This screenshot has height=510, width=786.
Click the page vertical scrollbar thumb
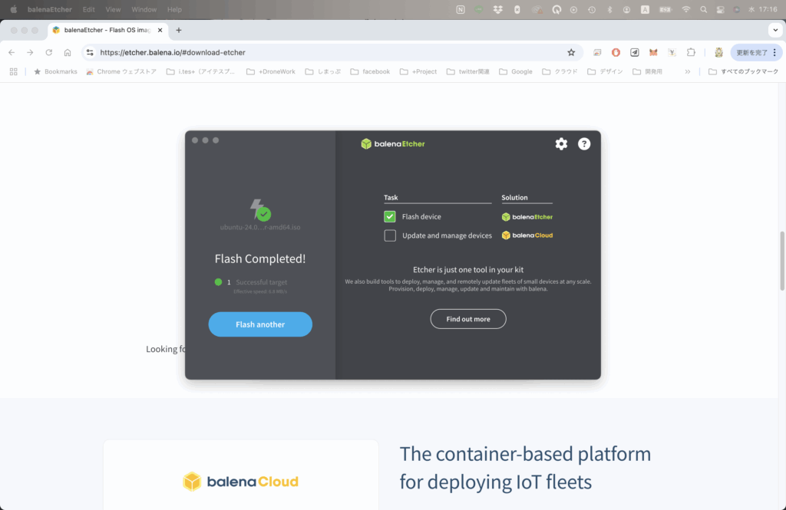coord(781,261)
